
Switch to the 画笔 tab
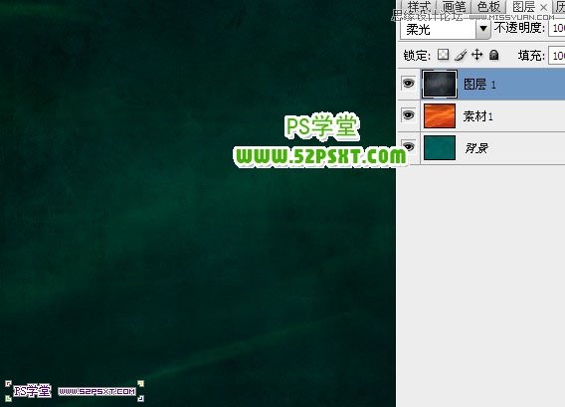click(454, 7)
